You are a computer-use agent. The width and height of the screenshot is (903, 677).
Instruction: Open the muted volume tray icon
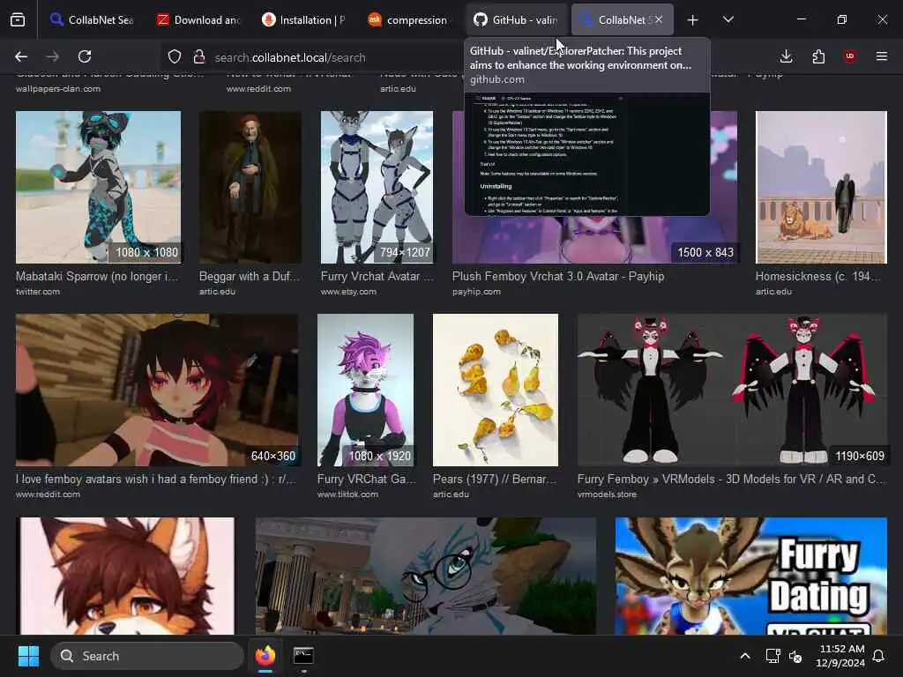point(796,656)
